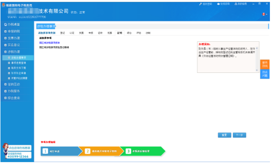Switch to the 法制 category tab

click(x=148, y=33)
